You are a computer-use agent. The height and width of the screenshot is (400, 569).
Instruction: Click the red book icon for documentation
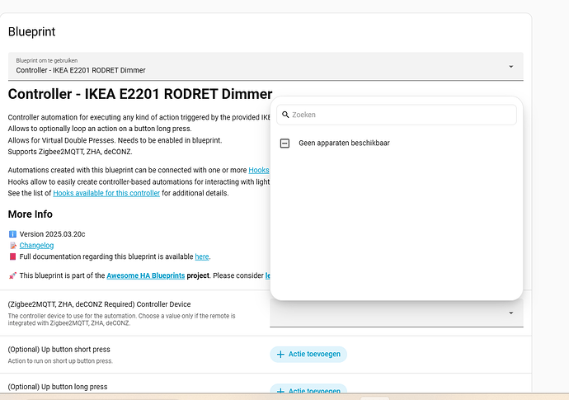(x=12, y=256)
